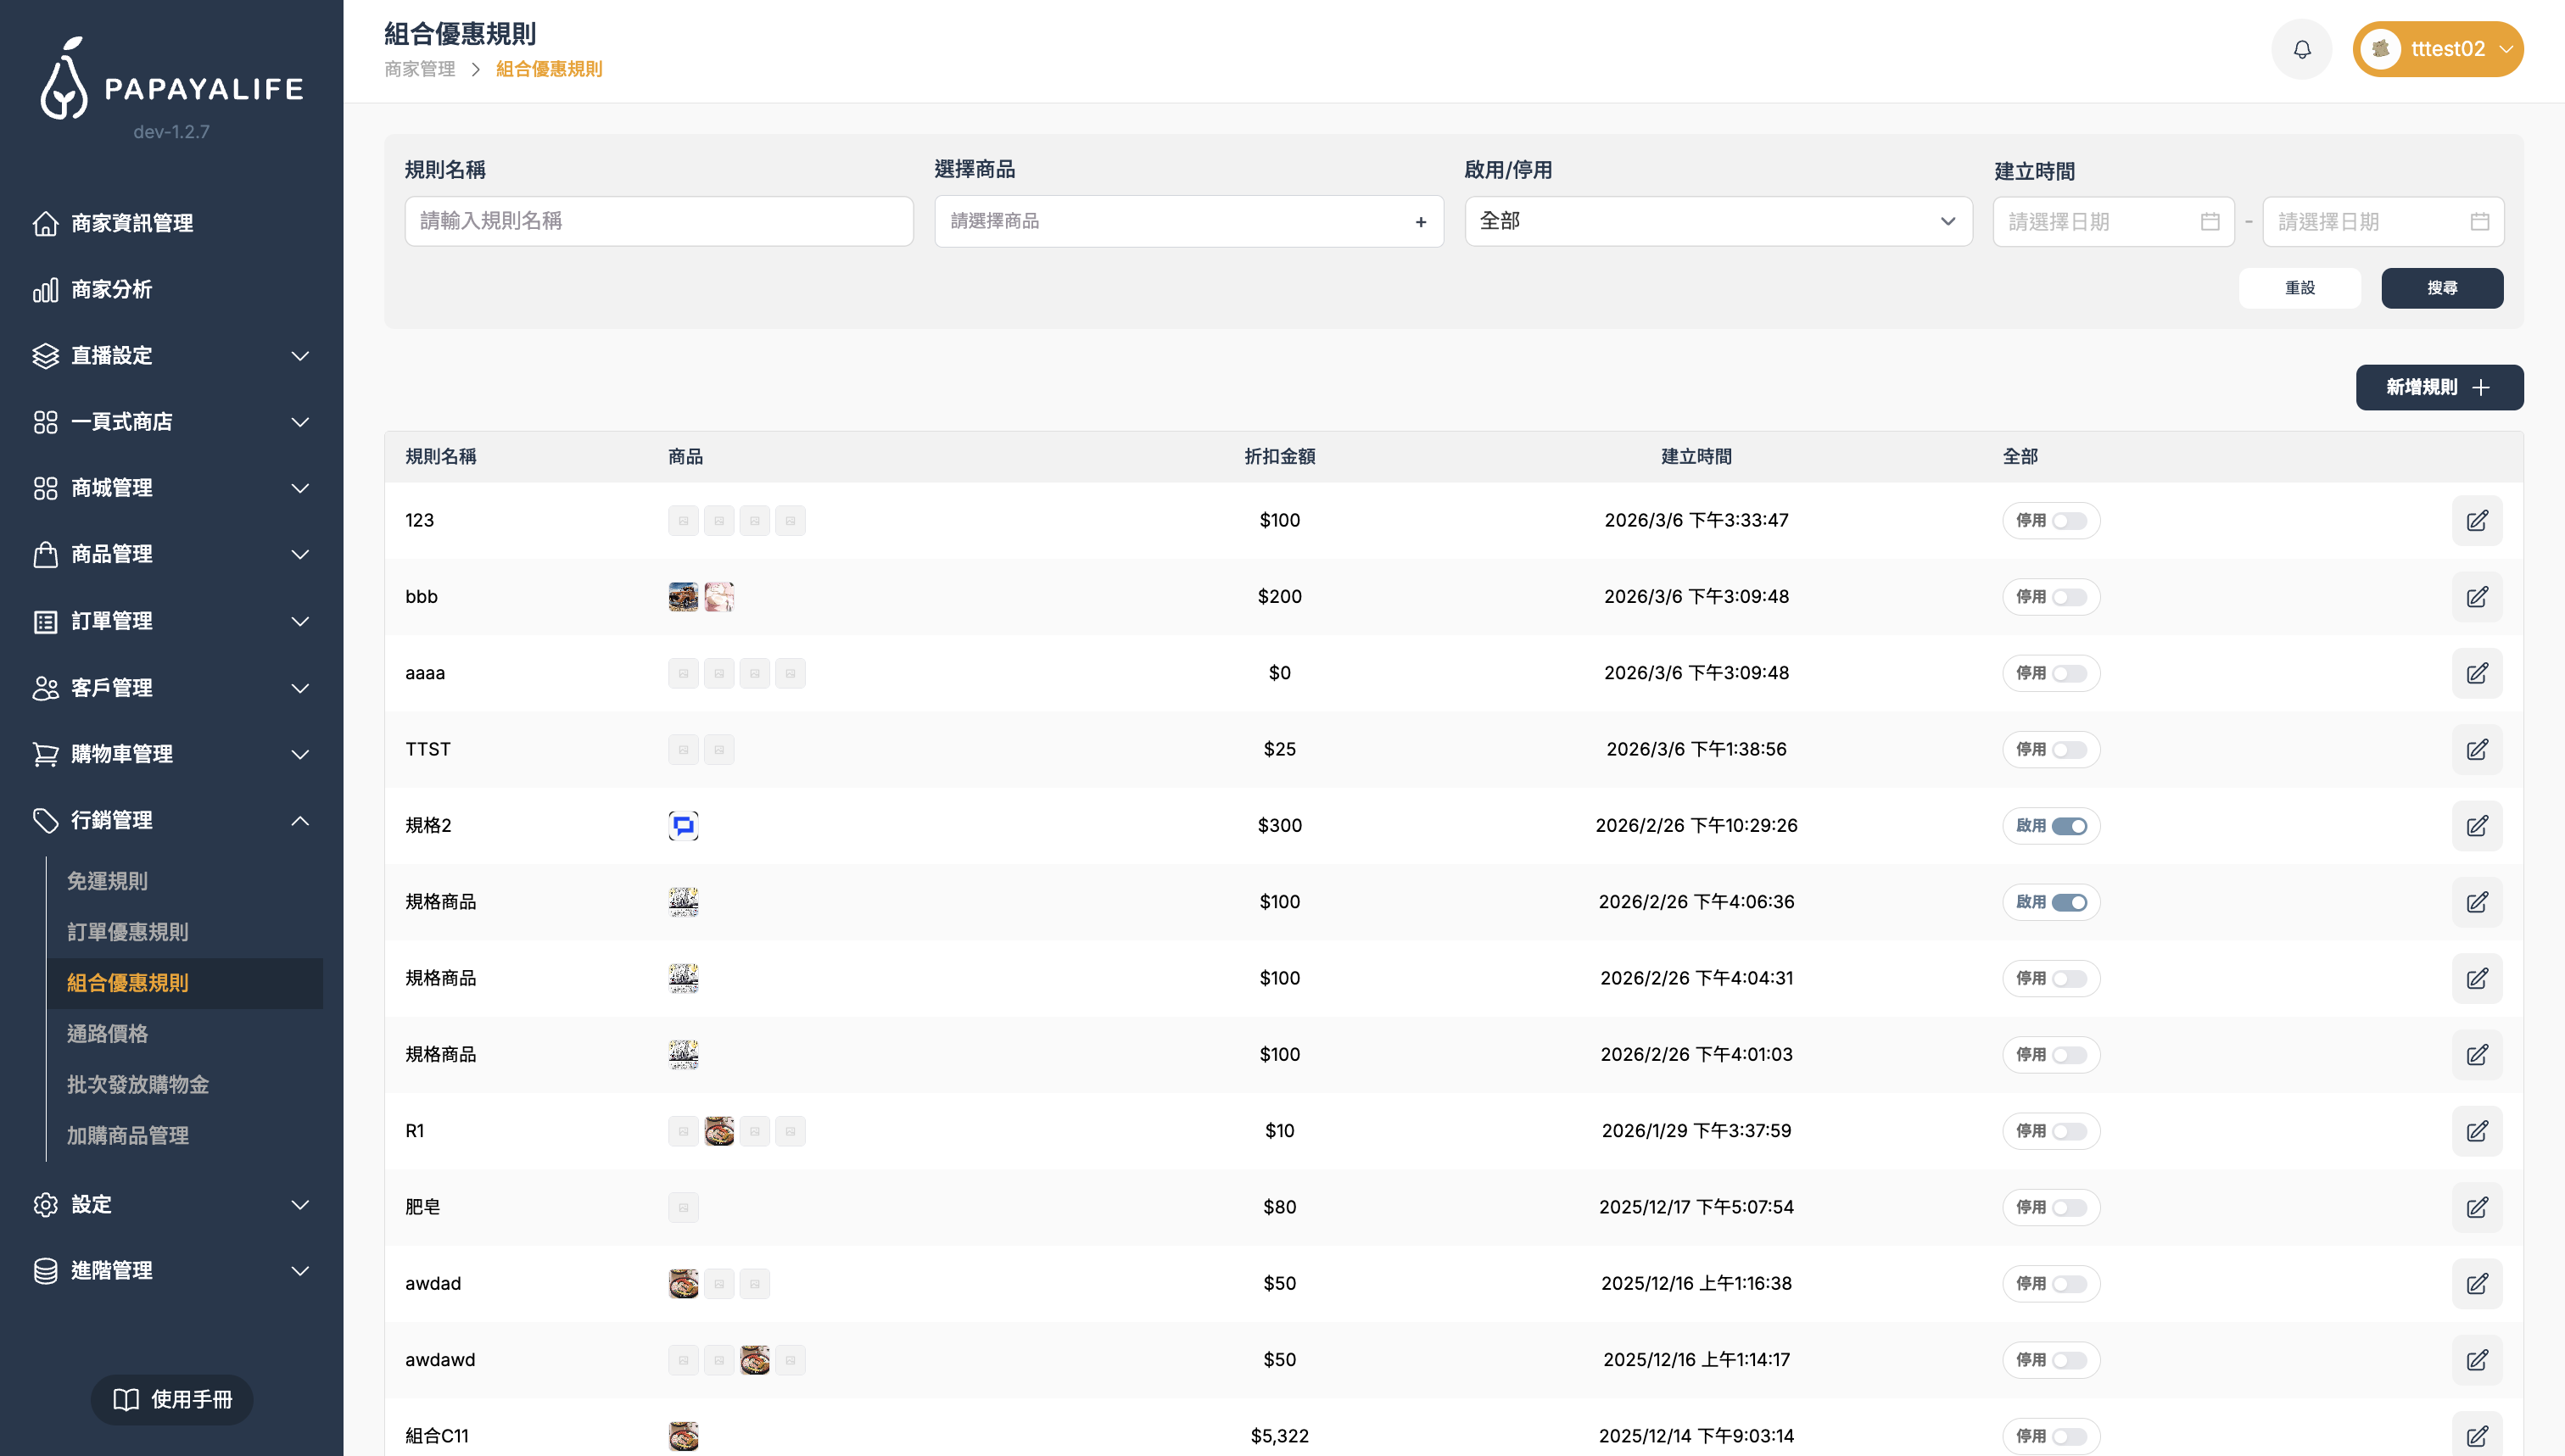This screenshot has width=2565, height=1456.
Task: Click the first product thumbnail of bbb
Action: pyautogui.click(x=683, y=597)
